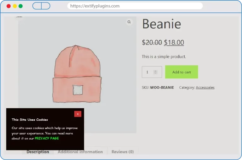
Task: Click the Sale badge above the image
Action: click(x=19, y=17)
